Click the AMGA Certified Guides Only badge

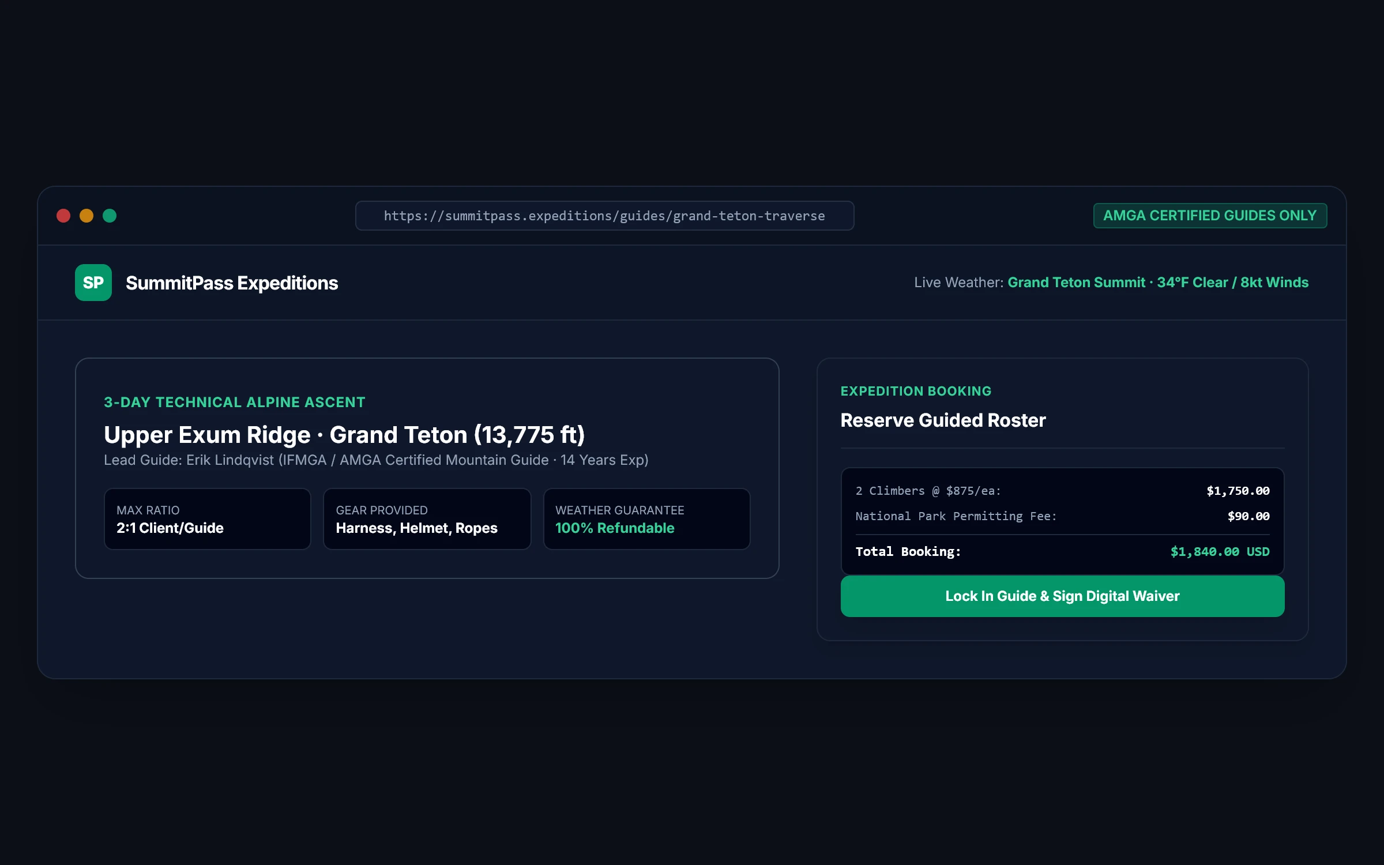pyautogui.click(x=1210, y=216)
